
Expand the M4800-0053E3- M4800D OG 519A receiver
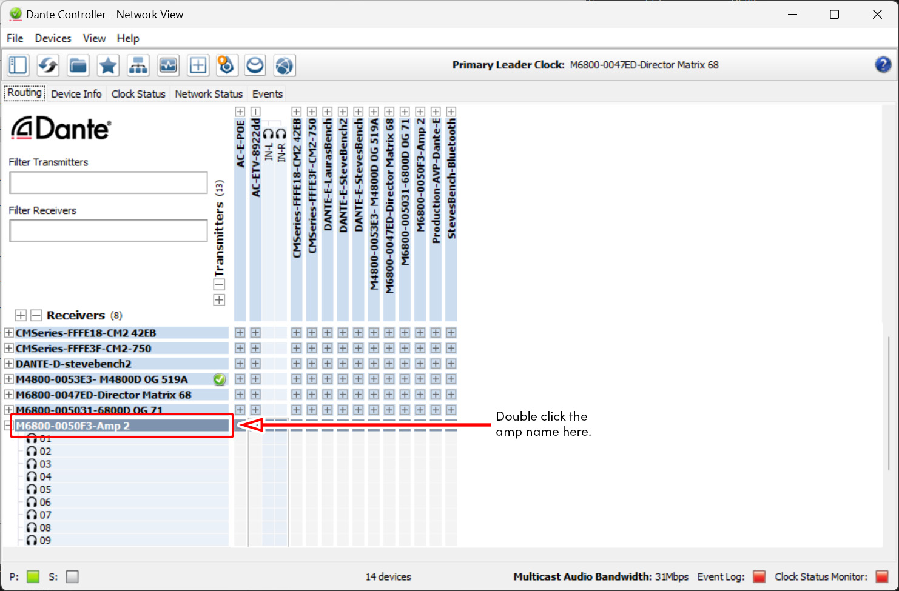point(9,379)
